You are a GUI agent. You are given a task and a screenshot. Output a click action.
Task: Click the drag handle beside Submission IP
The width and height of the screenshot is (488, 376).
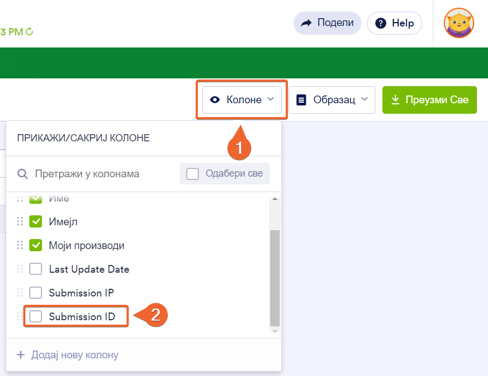[x=20, y=293]
